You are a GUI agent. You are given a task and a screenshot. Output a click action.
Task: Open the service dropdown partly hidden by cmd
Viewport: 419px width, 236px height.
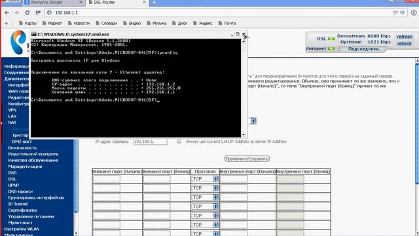tap(253, 121)
